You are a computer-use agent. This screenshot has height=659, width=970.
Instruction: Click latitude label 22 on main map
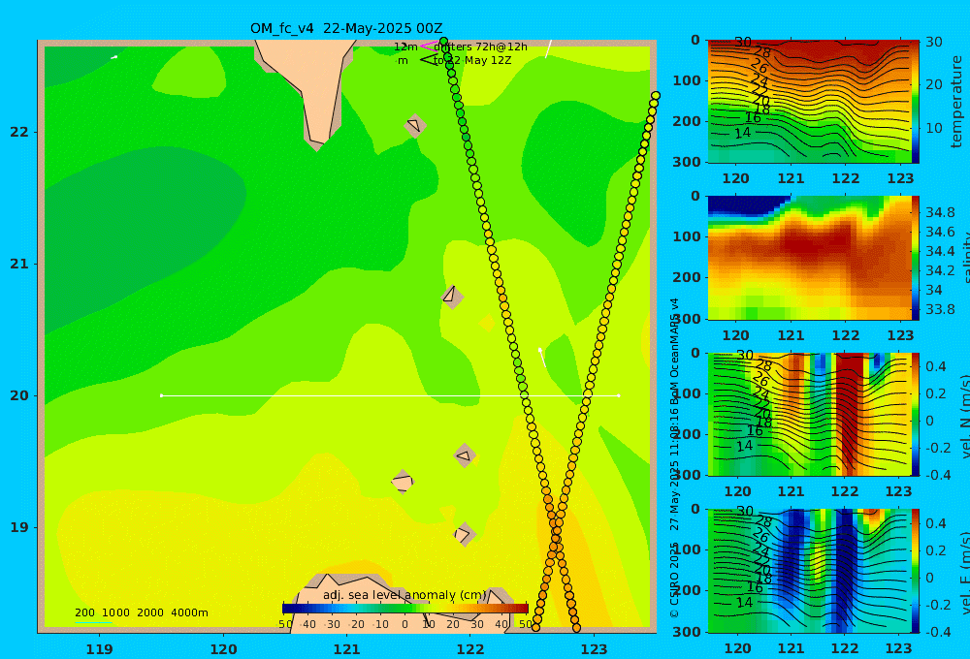[19, 133]
